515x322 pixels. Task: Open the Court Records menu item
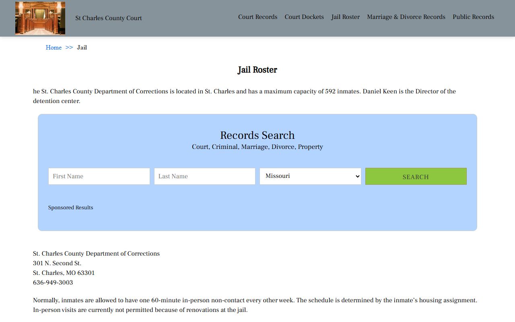click(x=257, y=17)
